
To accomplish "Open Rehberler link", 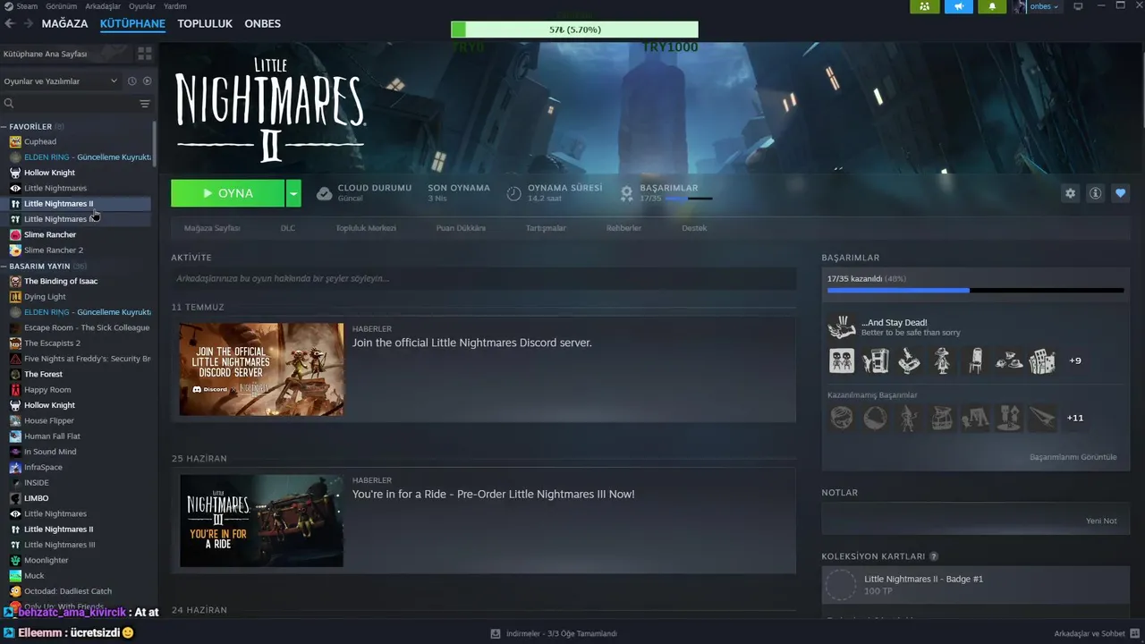I will click(x=623, y=228).
